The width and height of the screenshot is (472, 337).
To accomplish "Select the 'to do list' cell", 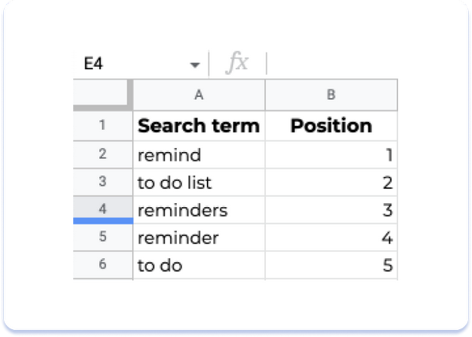I will 199,182.
